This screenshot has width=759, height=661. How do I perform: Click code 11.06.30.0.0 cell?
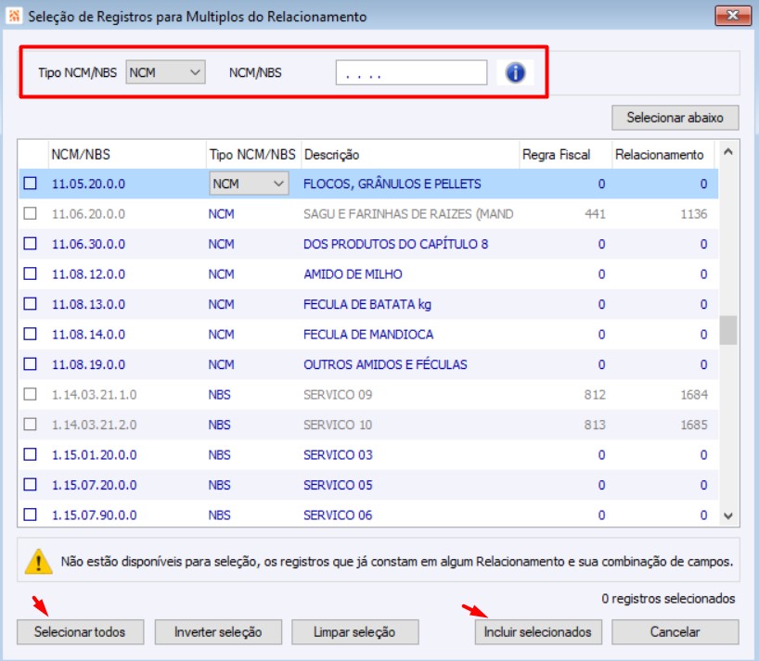click(x=88, y=244)
